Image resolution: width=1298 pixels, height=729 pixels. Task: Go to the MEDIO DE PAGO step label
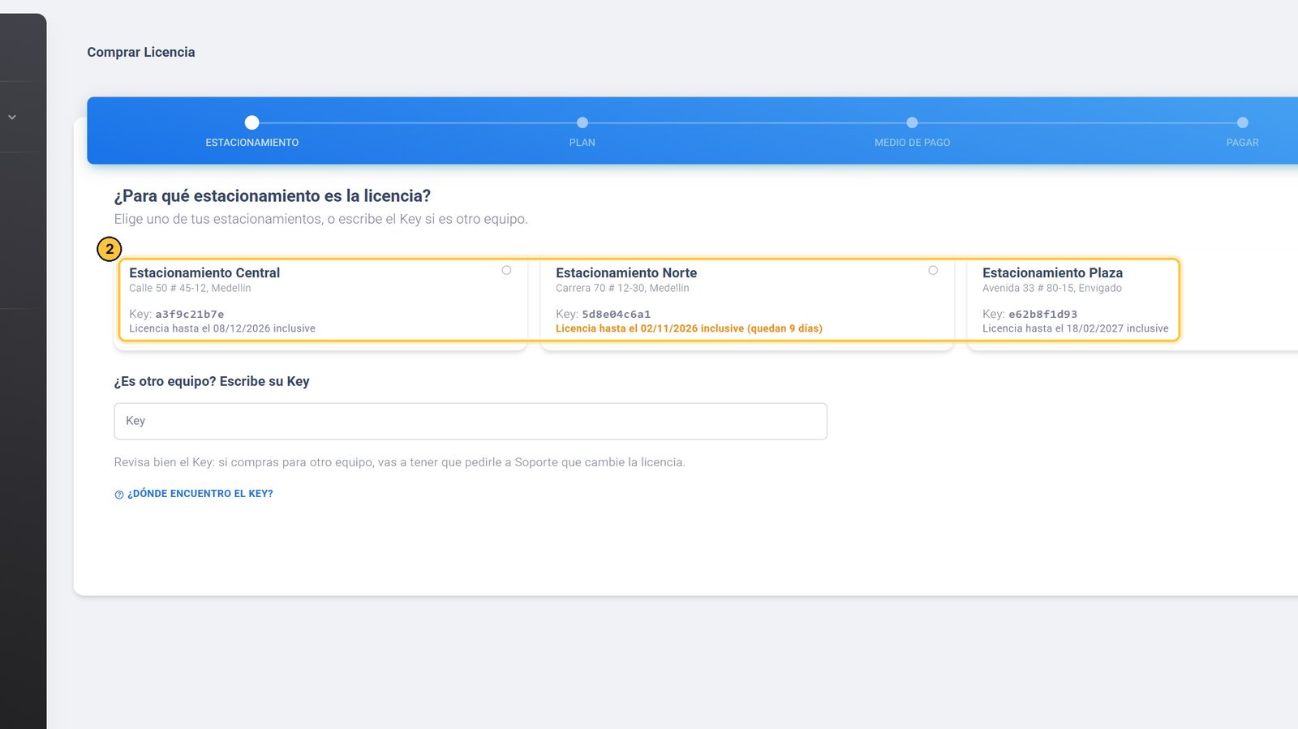[x=912, y=143]
